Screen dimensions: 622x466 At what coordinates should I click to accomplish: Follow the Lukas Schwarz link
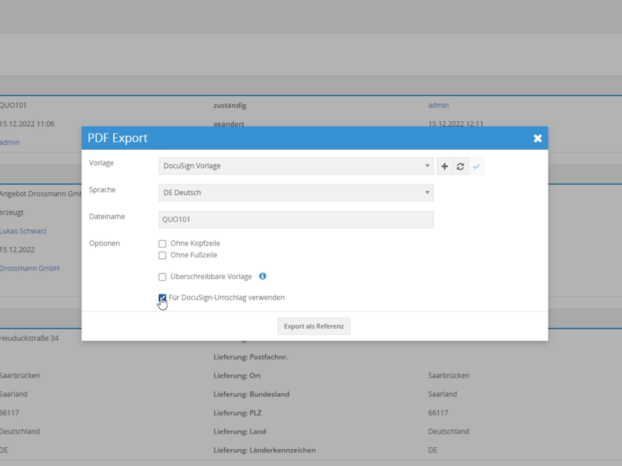[x=23, y=231]
